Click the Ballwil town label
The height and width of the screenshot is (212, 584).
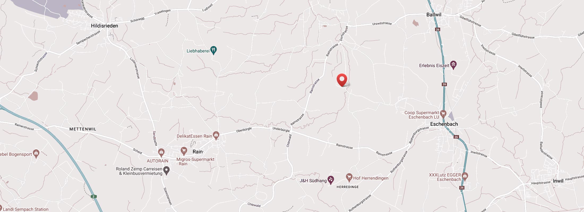point(434,15)
